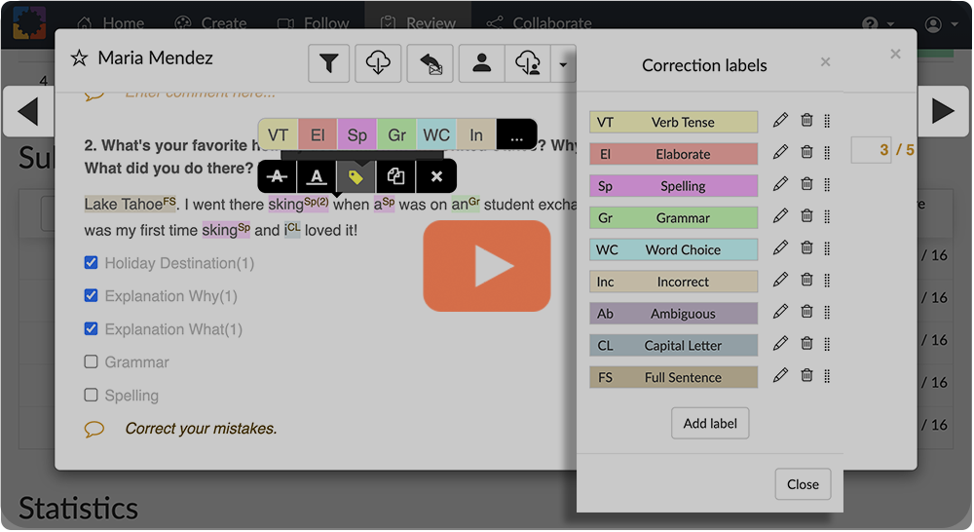Open the Review menu

418,23
